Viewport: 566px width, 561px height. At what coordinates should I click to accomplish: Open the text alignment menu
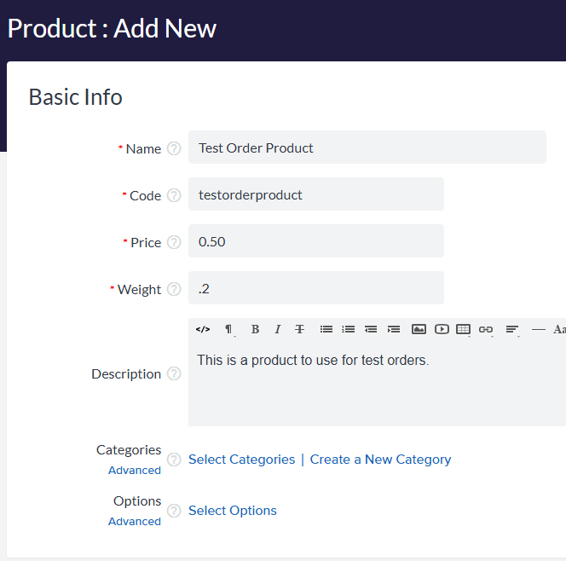512,330
